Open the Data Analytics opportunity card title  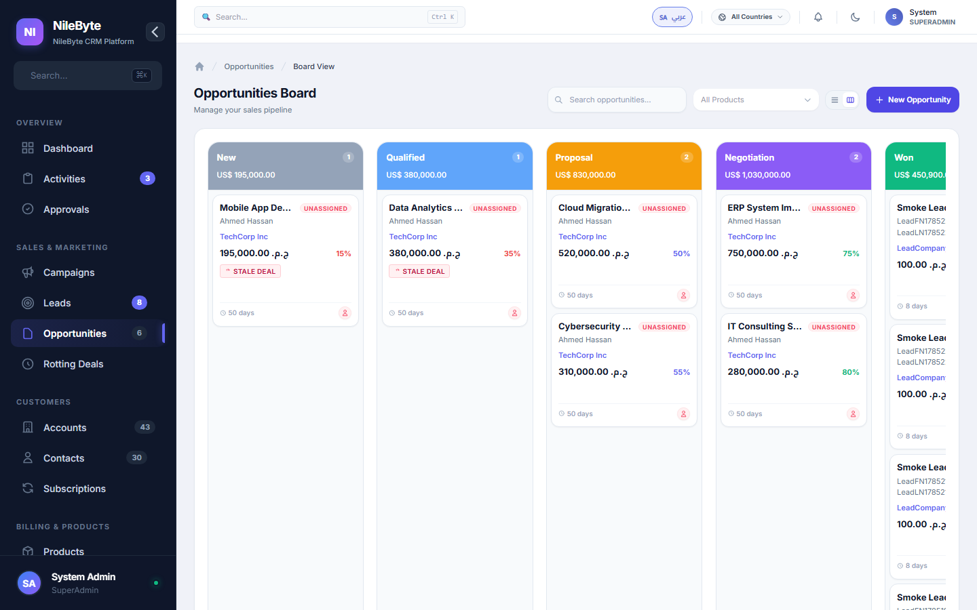click(x=426, y=208)
